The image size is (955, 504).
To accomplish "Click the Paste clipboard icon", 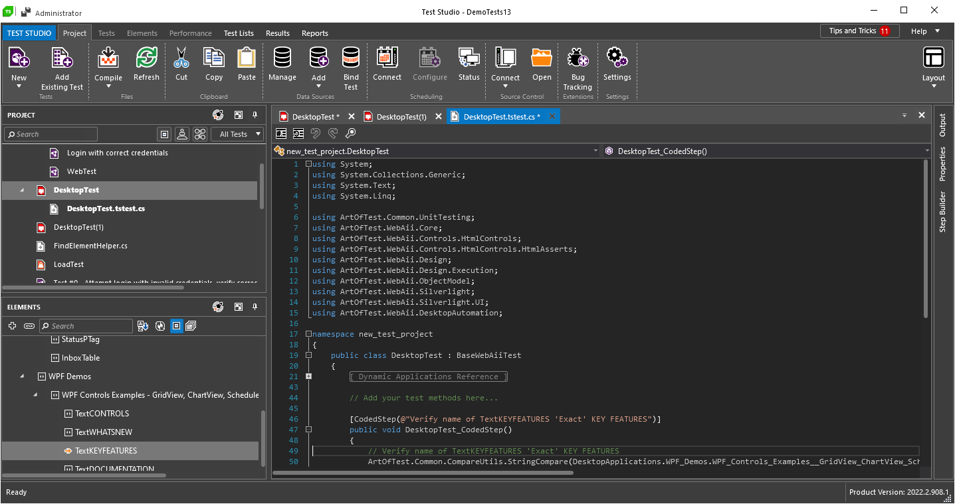I will click(247, 58).
